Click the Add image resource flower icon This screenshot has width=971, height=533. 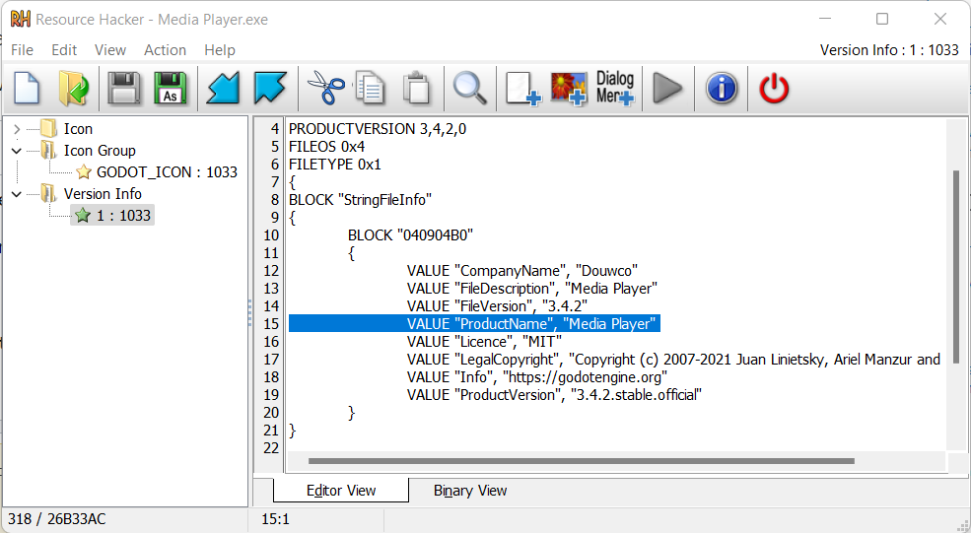[569, 89]
